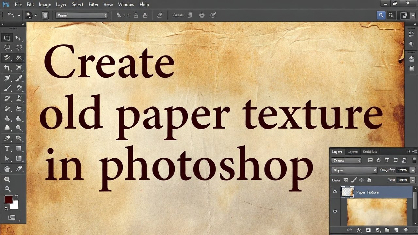Select the Paper Texture layer thumbnail
418x235 pixels.
[347, 192]
